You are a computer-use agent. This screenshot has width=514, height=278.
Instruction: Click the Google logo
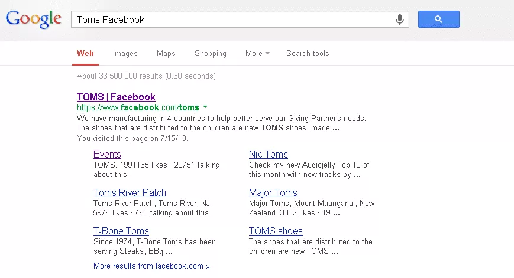pos(34,19)
